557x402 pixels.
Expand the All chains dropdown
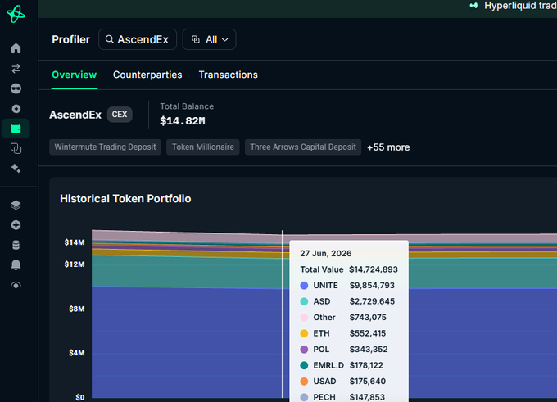coord(209,39)
